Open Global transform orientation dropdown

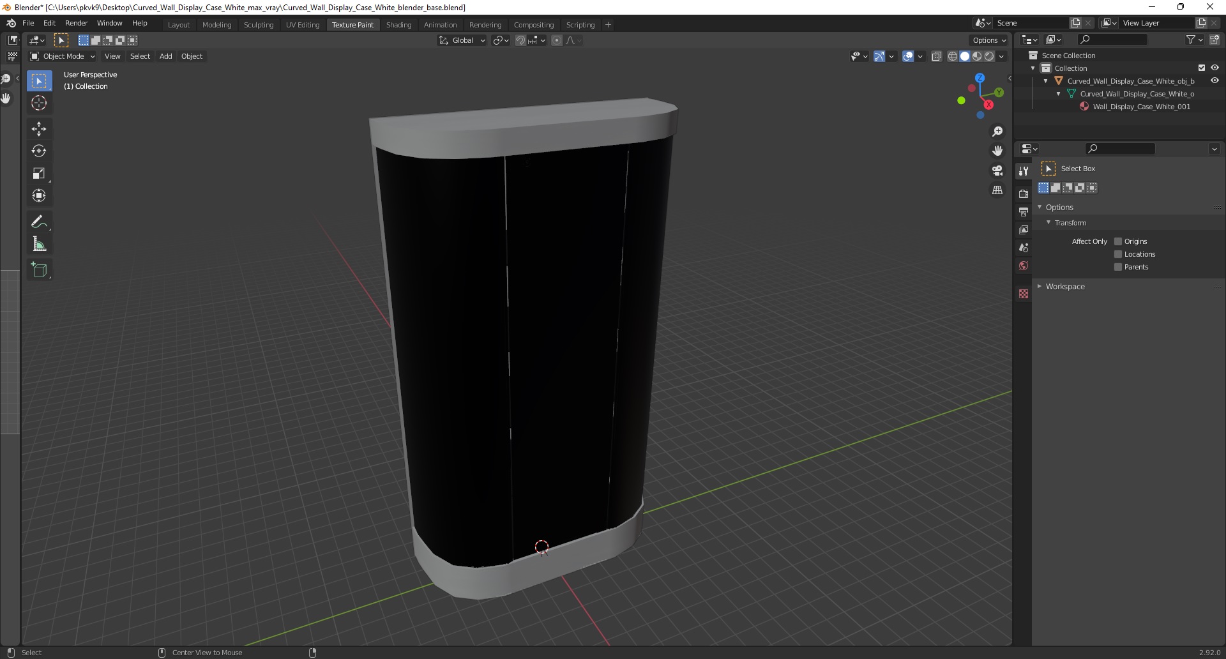coord(462,40)
